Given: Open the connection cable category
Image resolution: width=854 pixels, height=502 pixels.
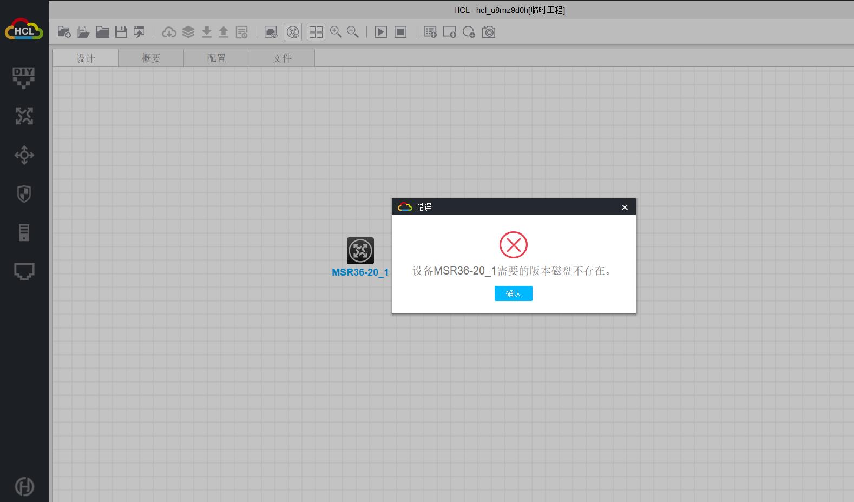Looking at the screenshot, I should pos(24,271).
